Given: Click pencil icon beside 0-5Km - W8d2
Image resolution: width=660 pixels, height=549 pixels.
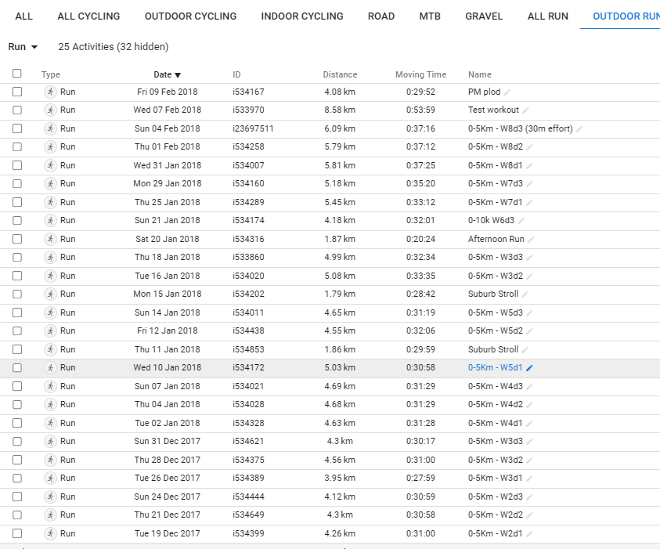Looking at the screenshot, I should pyautogui.click(x=529, y=147).
